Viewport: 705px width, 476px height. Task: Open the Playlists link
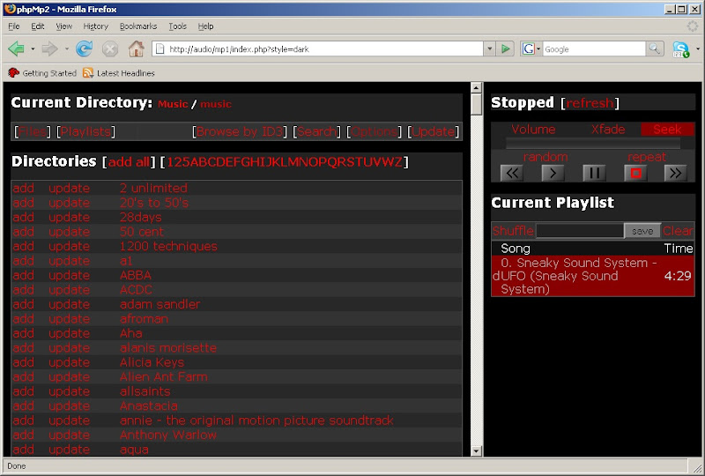85,131
